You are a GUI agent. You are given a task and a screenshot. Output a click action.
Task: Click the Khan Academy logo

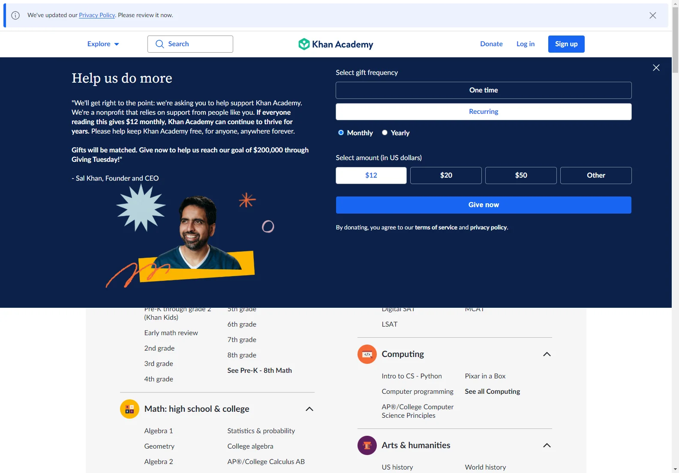coord(336,44)
